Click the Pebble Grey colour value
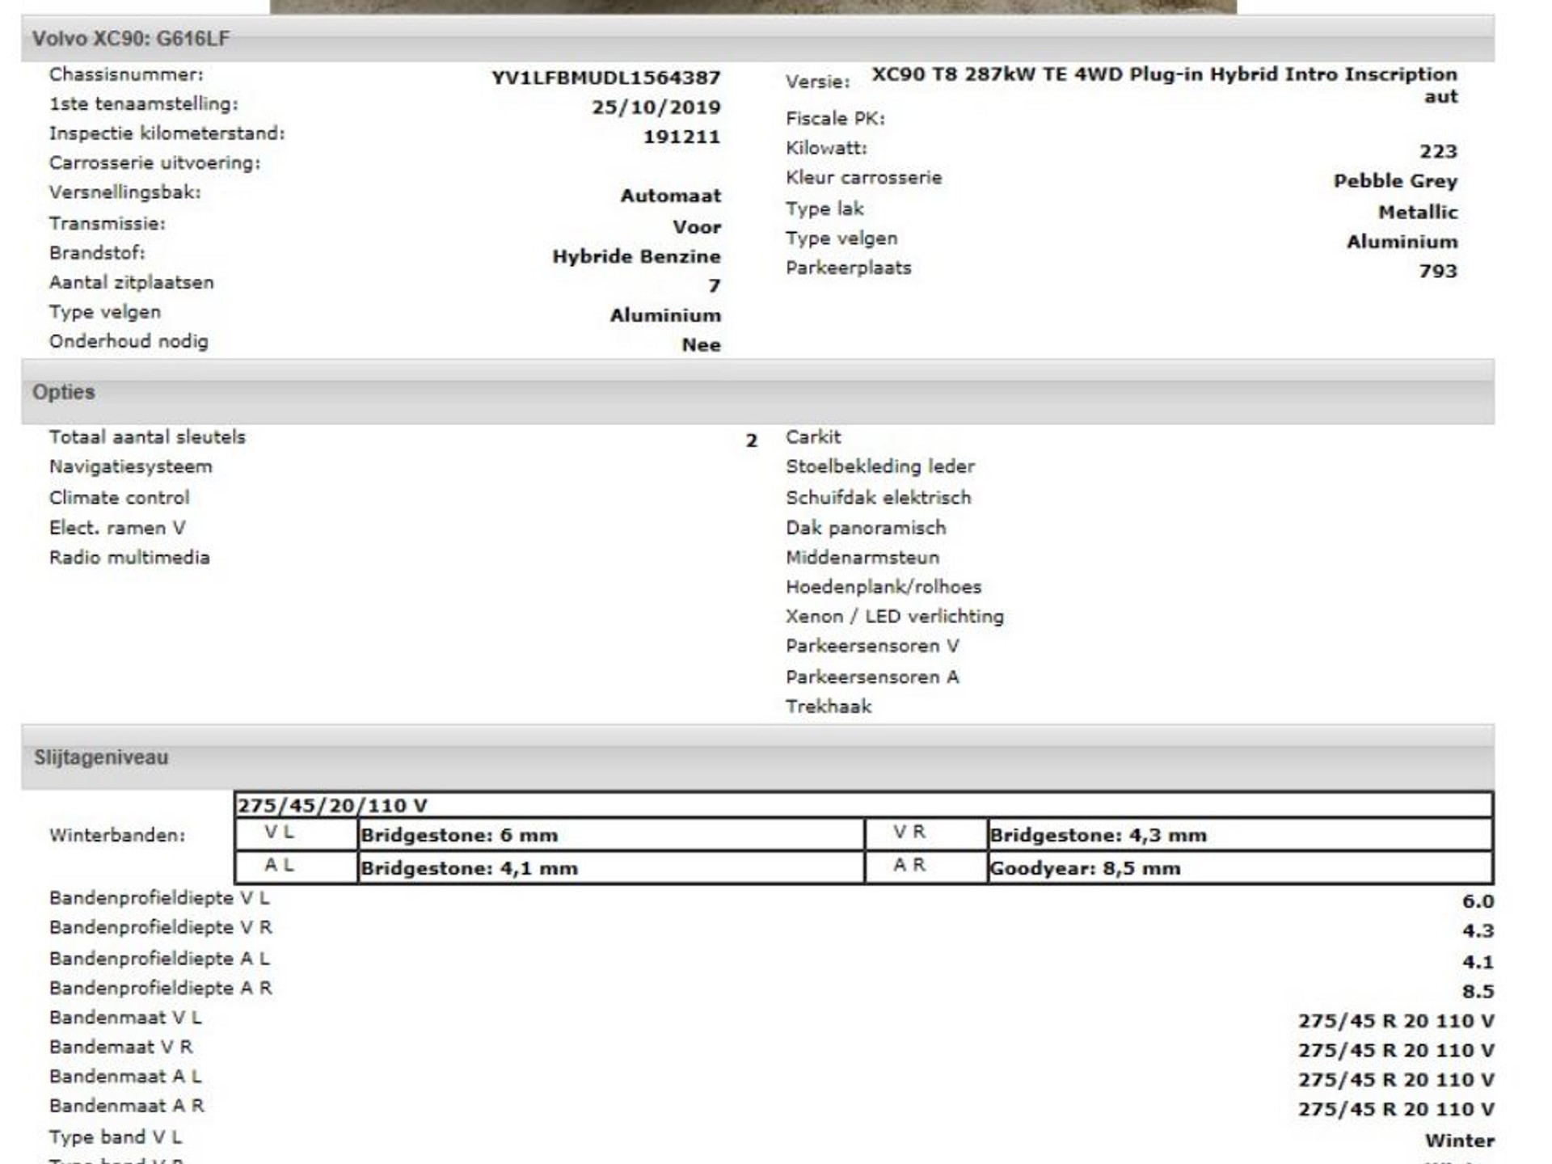 pos(1395,181)
